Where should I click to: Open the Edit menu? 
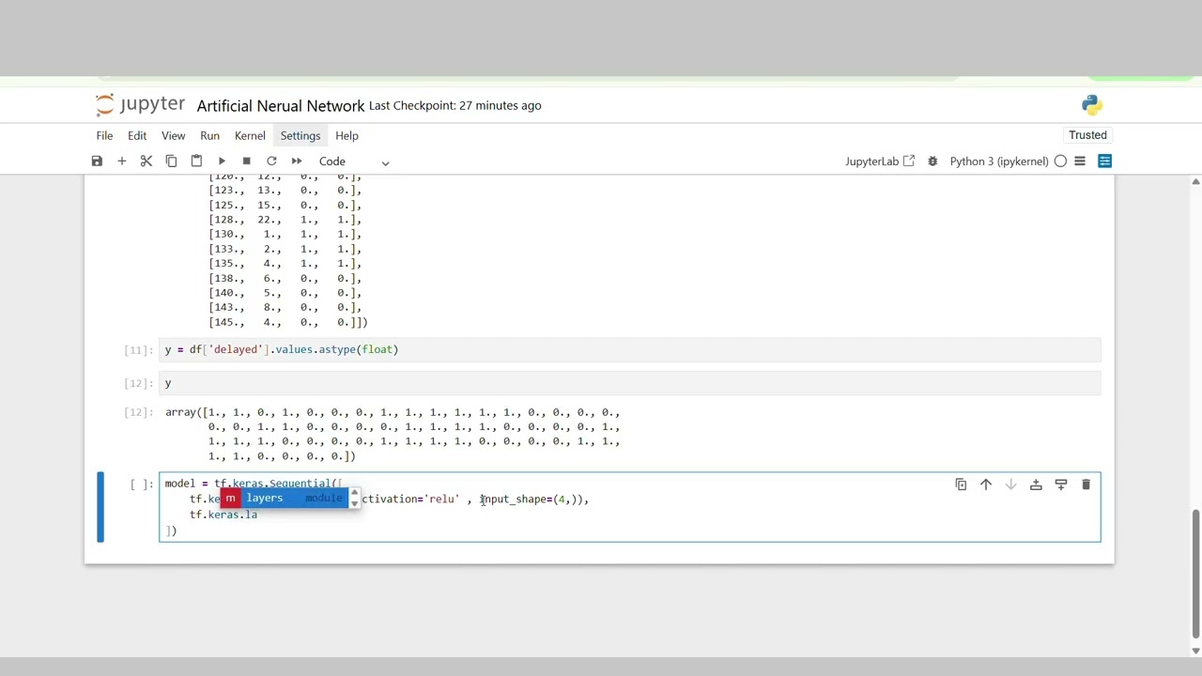pos(137,135)
